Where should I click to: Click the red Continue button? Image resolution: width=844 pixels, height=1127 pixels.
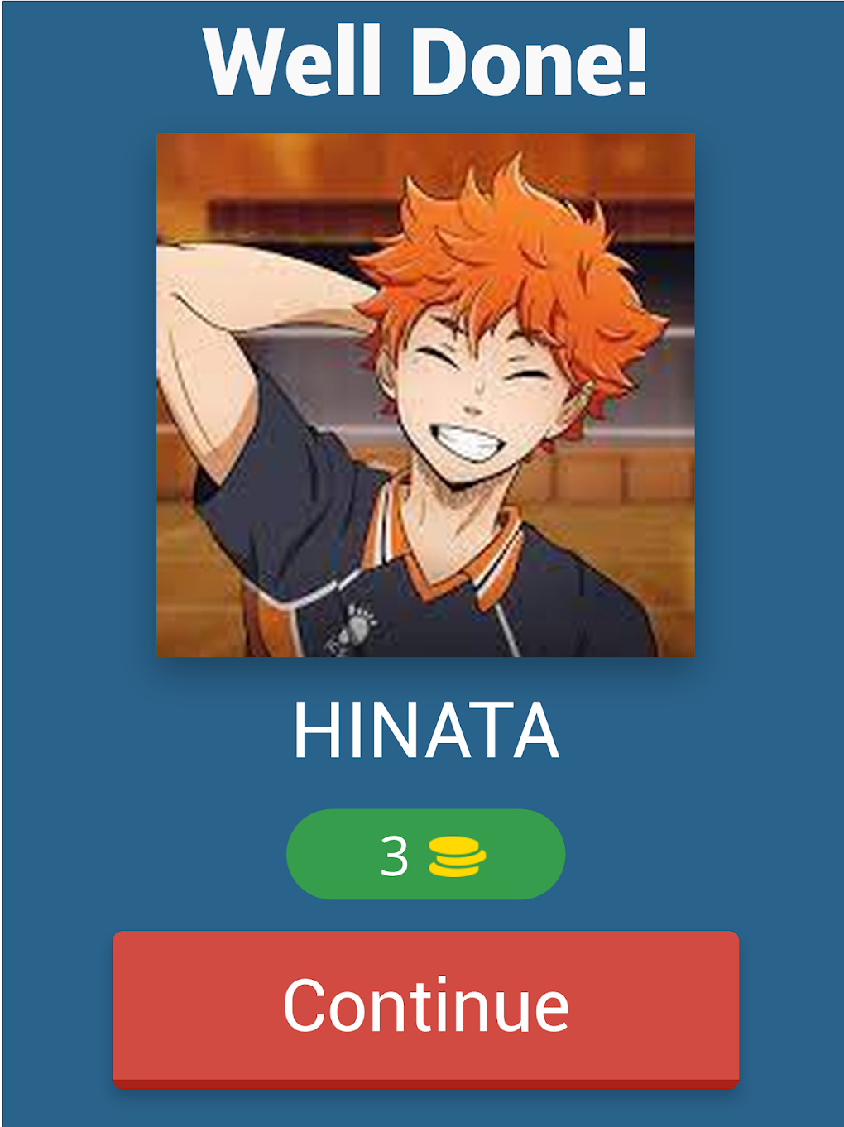click(x=425, y=1009)
